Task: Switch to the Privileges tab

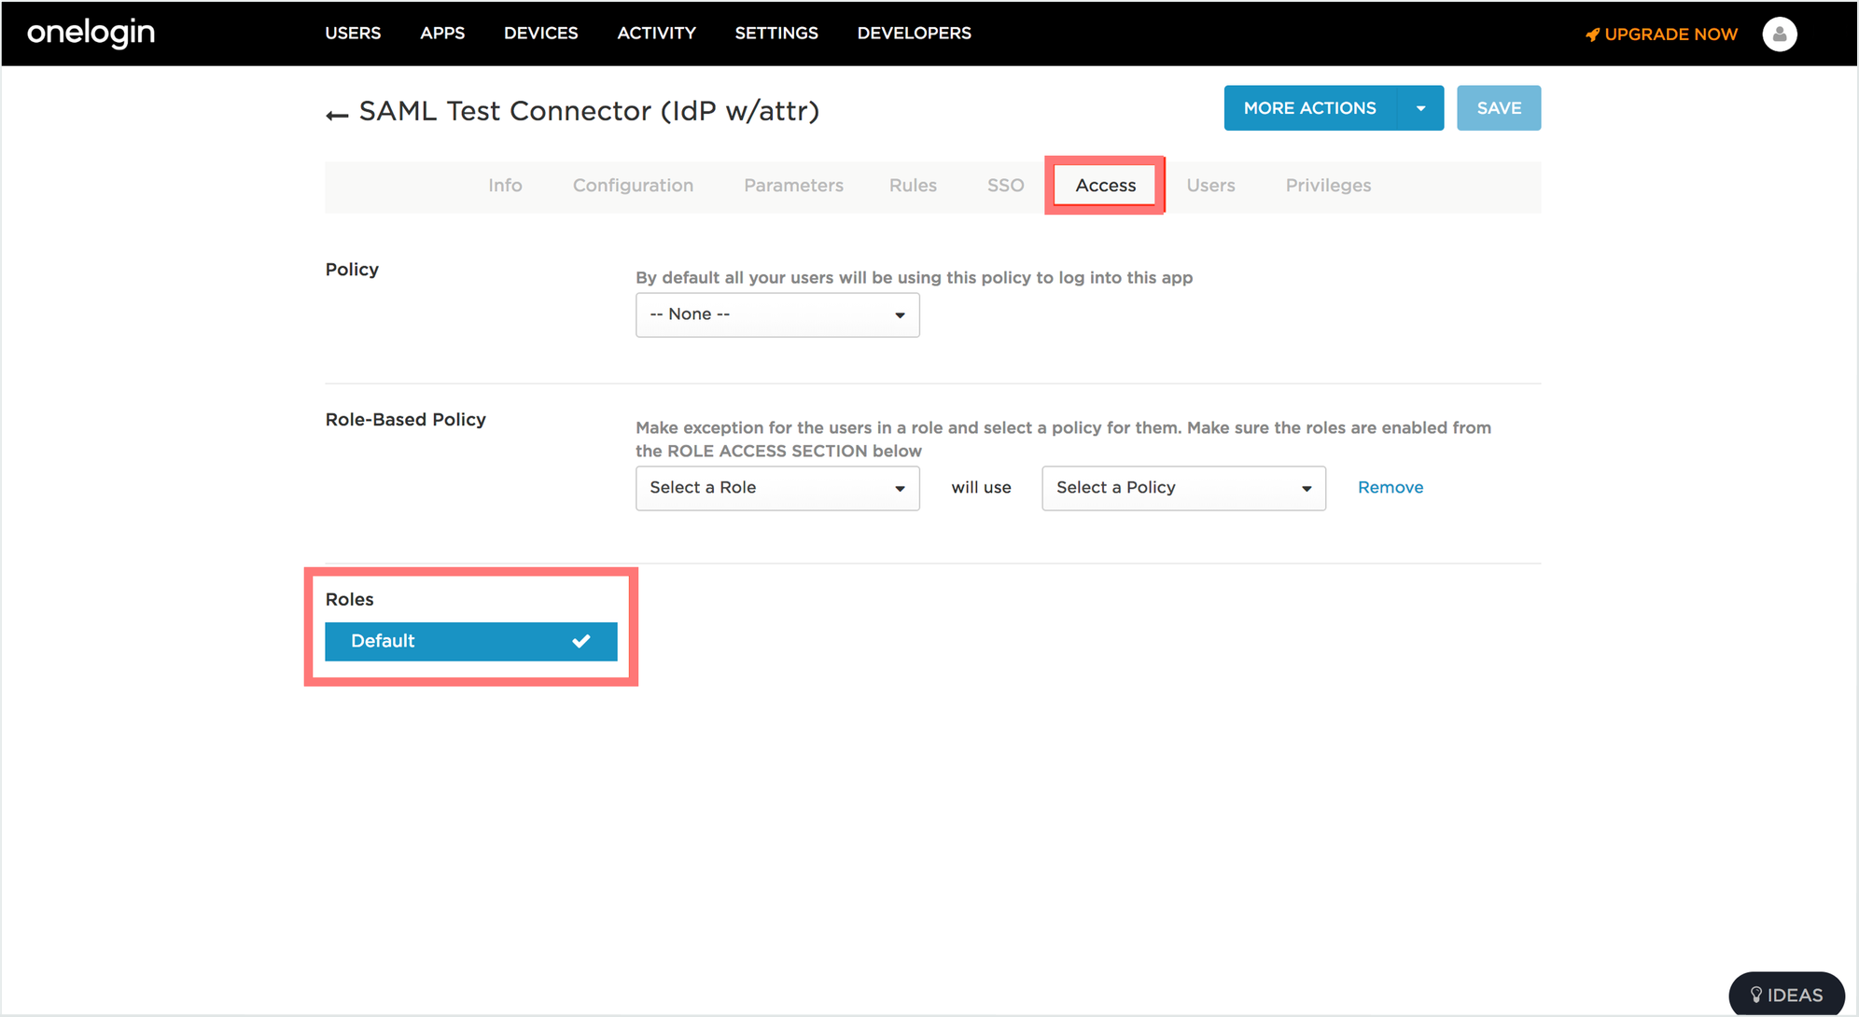Action: [x=1328, y=185]
